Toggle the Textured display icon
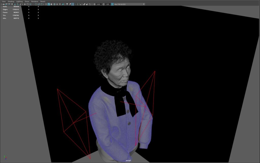Image resolution: width=260 pixels, height=163 pixels. [57, 4]
